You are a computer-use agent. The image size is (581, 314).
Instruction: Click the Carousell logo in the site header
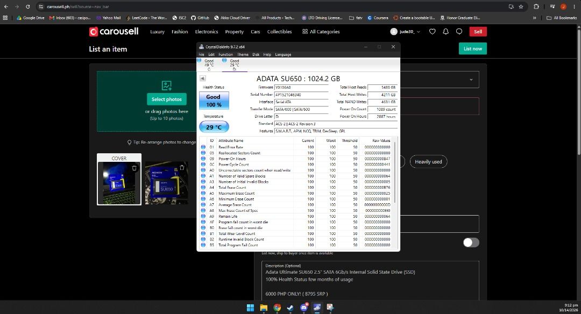click(x=114, y=32)
